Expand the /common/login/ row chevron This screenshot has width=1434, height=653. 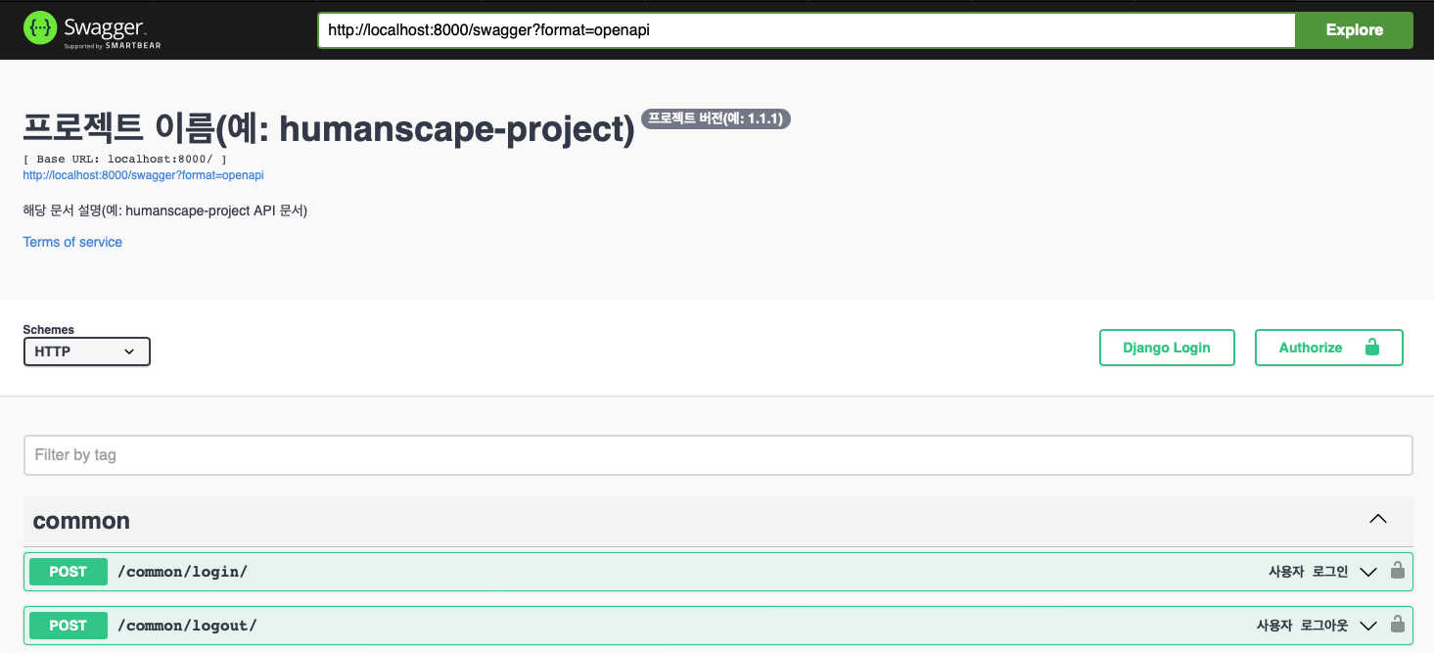pos(1368,572)
